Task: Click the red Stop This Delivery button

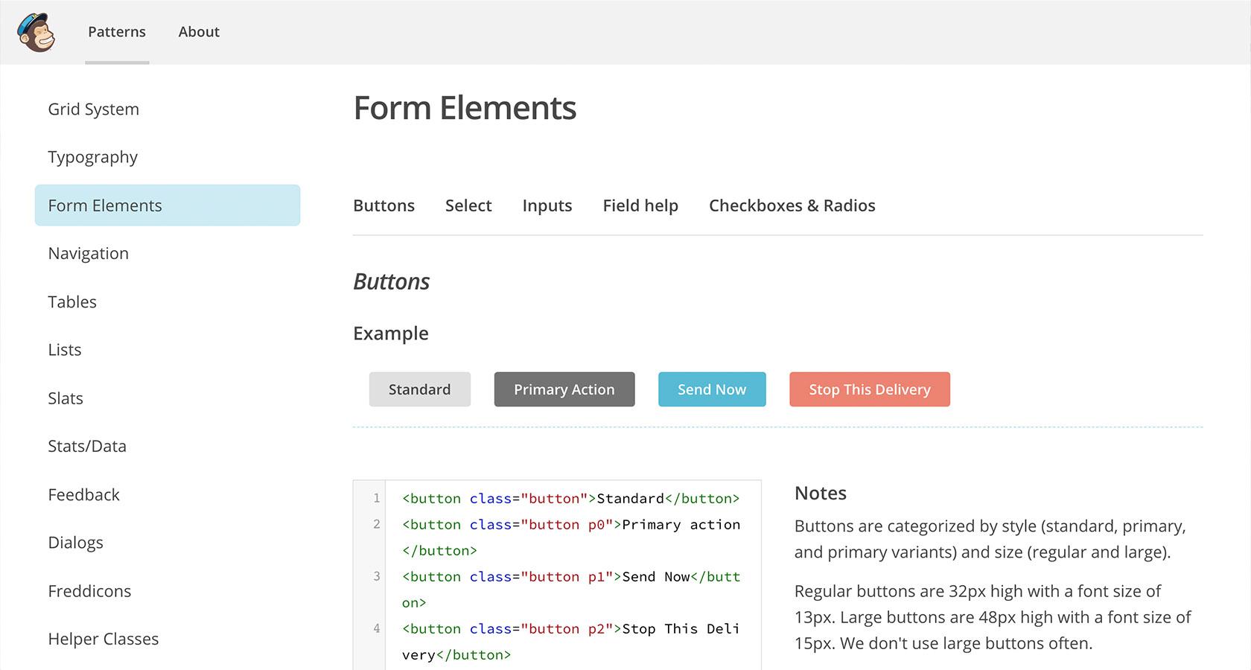Action: point(870,389)
